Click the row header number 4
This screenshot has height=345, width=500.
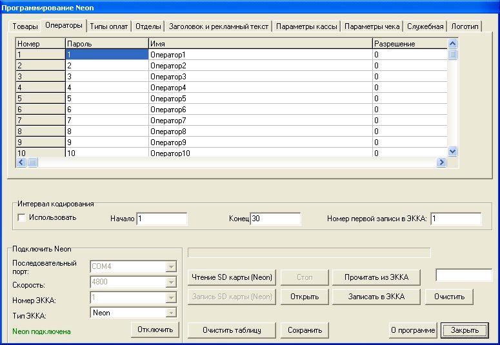click(41, 87)
